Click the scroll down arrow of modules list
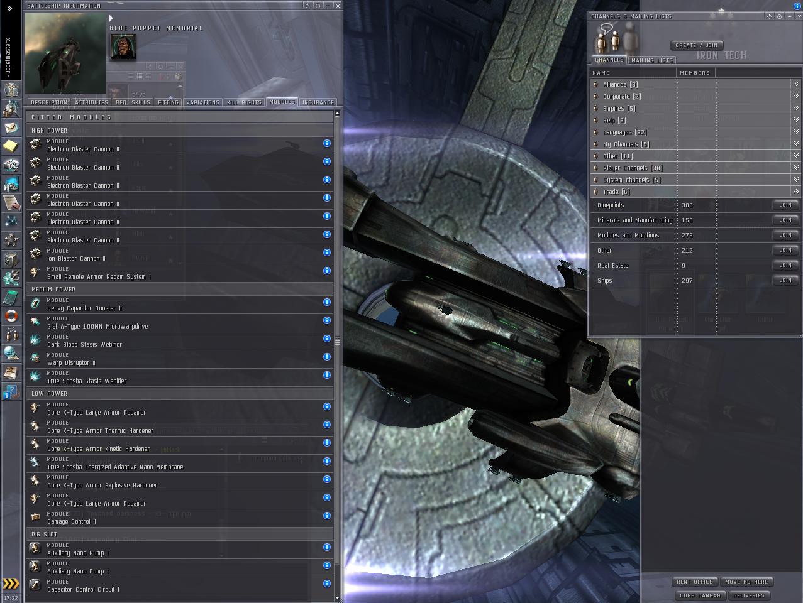Screen dimensions: 803x603 pyautogui.click(x=338, y=598)
